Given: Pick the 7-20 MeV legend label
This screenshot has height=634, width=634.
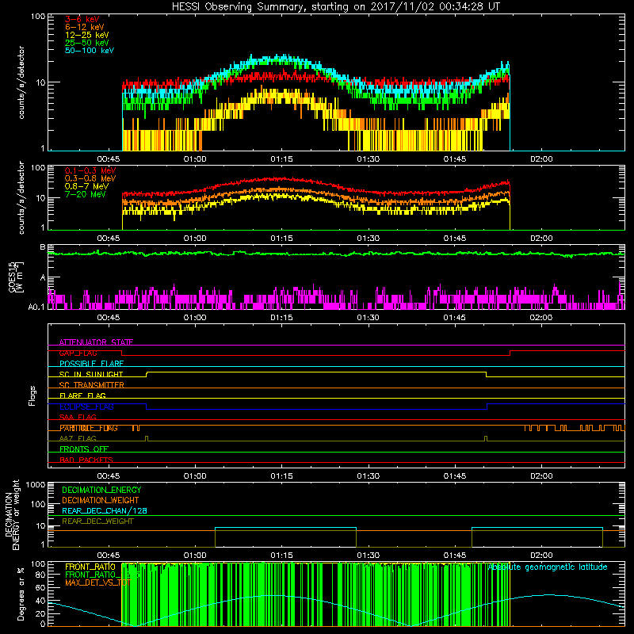Looking at the screenshot, I should pos(86,194).
